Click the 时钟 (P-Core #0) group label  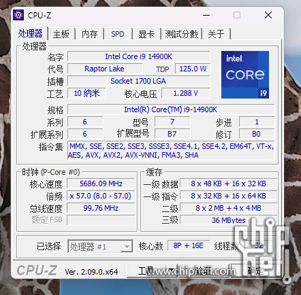click(x=51, y=172)
